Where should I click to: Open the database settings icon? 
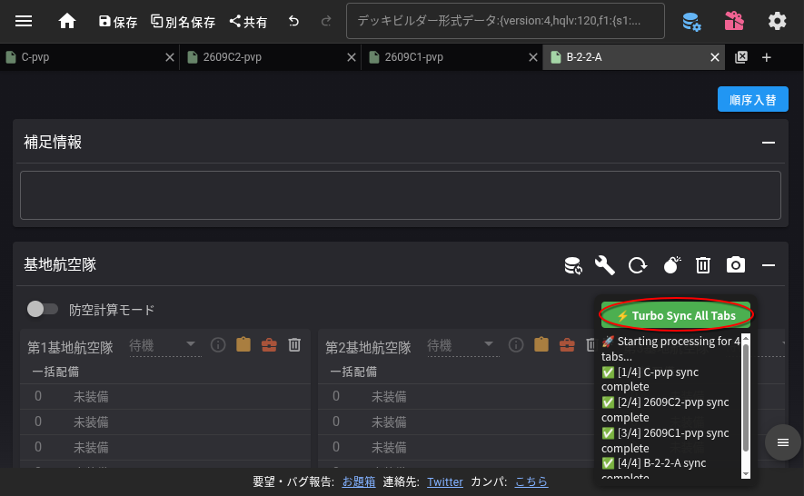tap(691, 22)
